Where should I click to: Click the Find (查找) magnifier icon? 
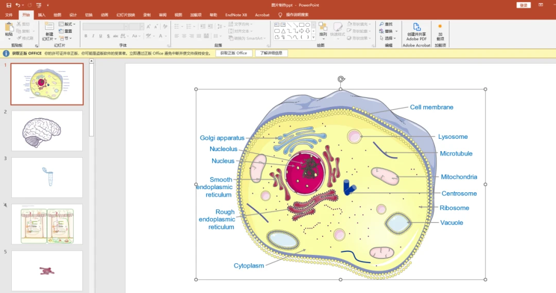pyautogui.click(x=381, y=24)
